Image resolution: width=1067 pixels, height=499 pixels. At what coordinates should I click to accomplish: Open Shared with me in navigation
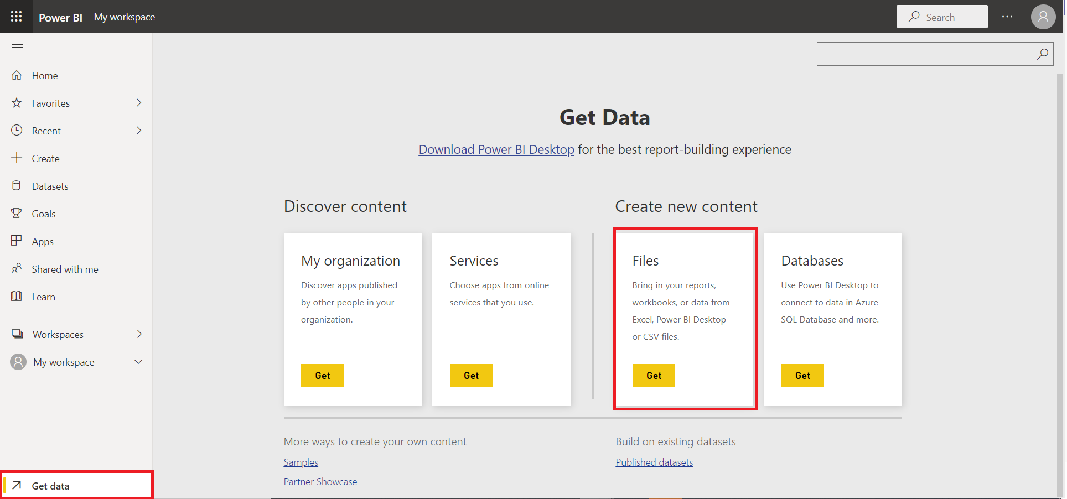click(x=76, y=269)
